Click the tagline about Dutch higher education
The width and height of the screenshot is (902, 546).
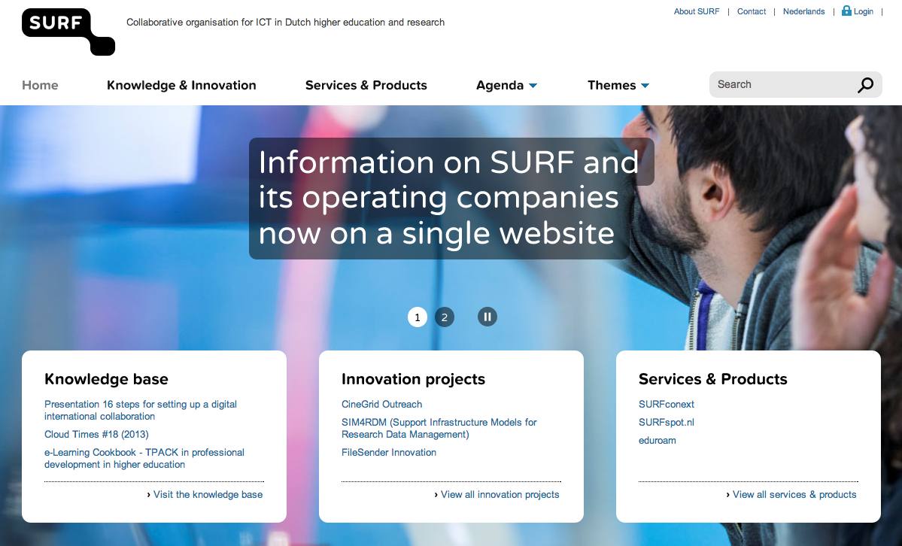pos(285,23)
